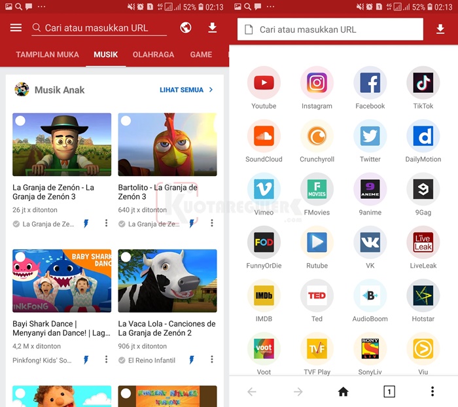Open the Instagram shortcut icon
The image size is (458, 407).
317,83
